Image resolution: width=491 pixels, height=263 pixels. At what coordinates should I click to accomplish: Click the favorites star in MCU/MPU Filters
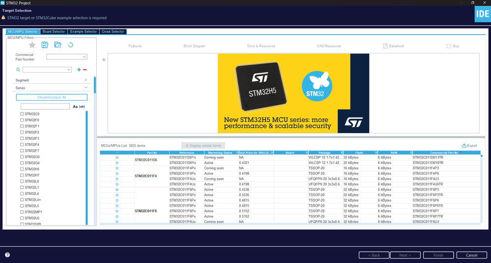(x=32, y=45)
